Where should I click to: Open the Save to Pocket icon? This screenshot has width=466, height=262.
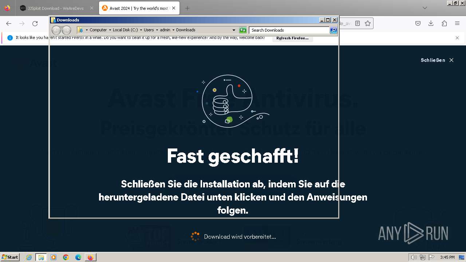pos(418,23)
